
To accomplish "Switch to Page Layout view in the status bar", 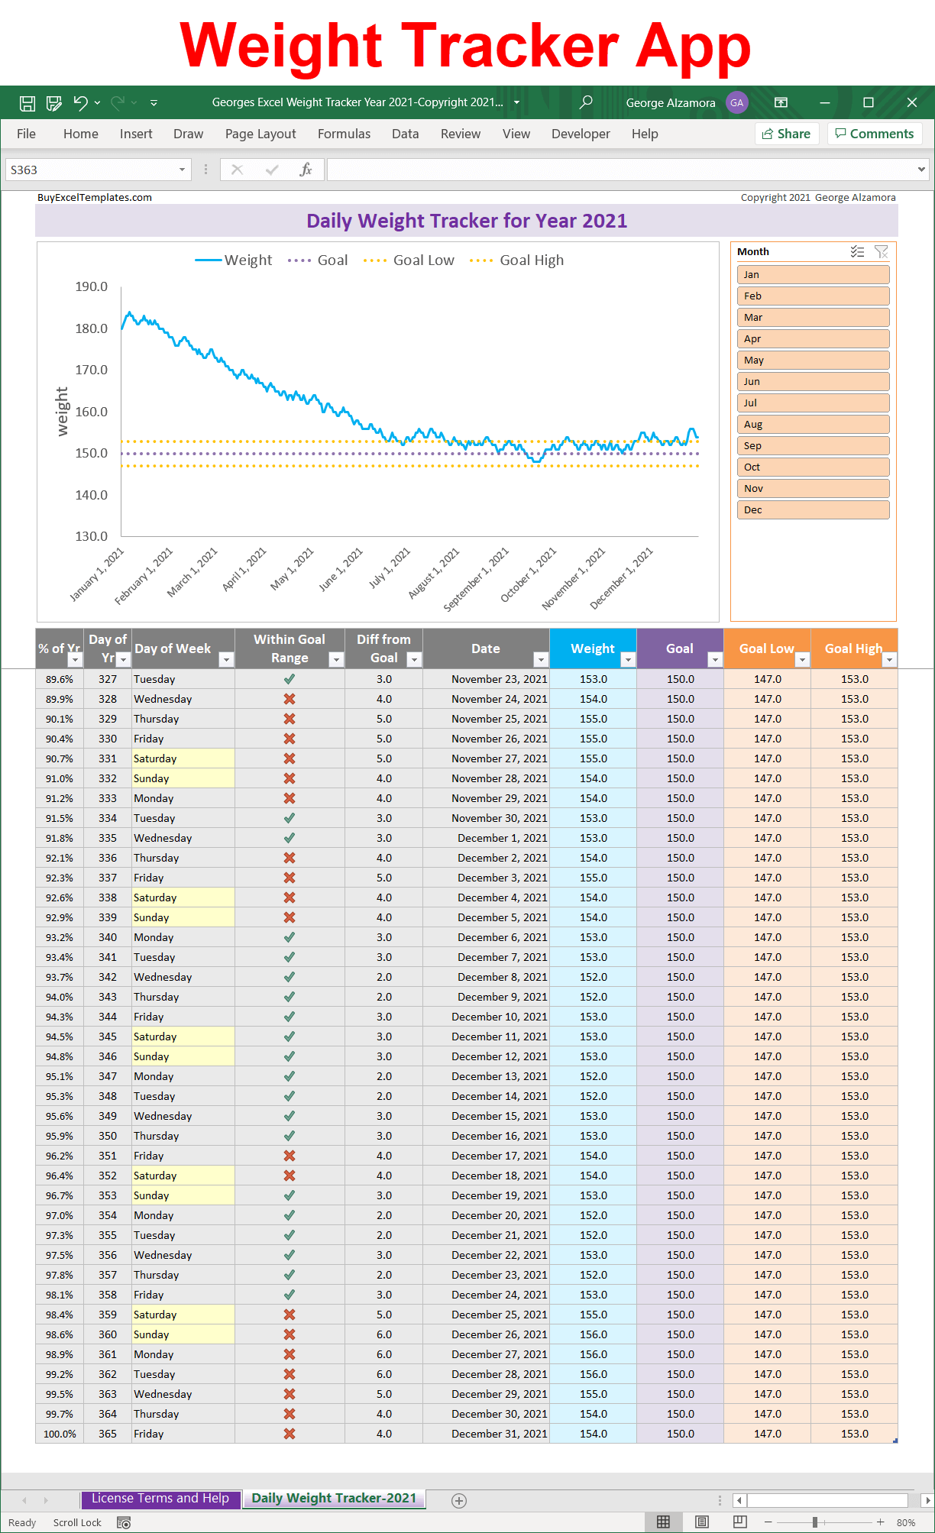I will point(702,1522).
